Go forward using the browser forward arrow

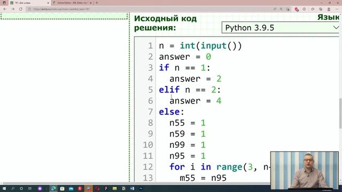tap(13, 9)
